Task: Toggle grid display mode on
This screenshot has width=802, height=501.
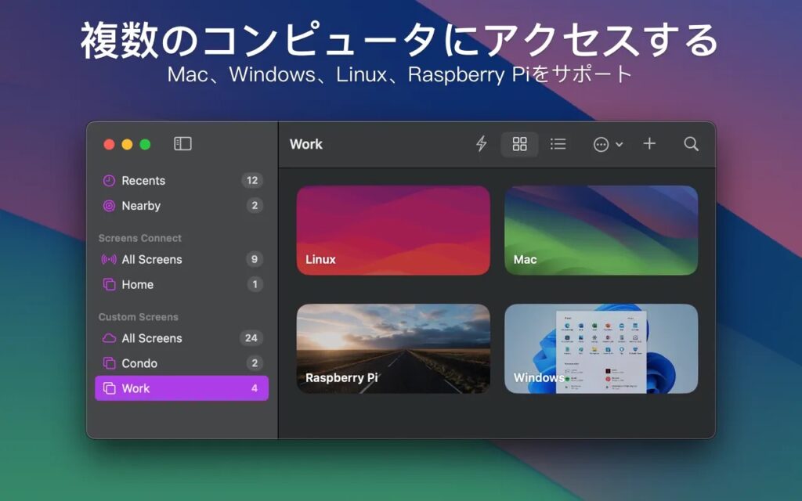Action: coord(519,144)
